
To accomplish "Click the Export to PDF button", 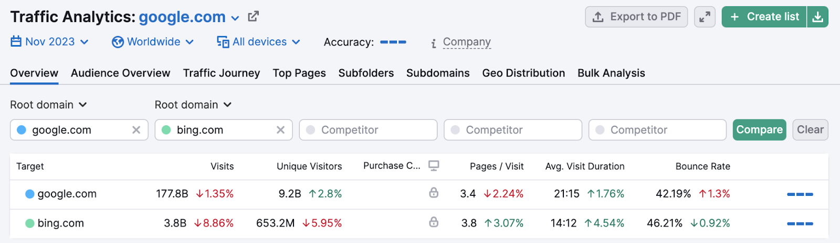I will (636, 17).
